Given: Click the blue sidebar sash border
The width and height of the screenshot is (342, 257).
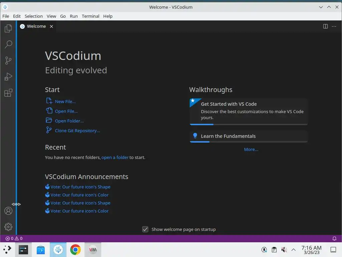Looking at the screenshot, I should tap(16, 127).
